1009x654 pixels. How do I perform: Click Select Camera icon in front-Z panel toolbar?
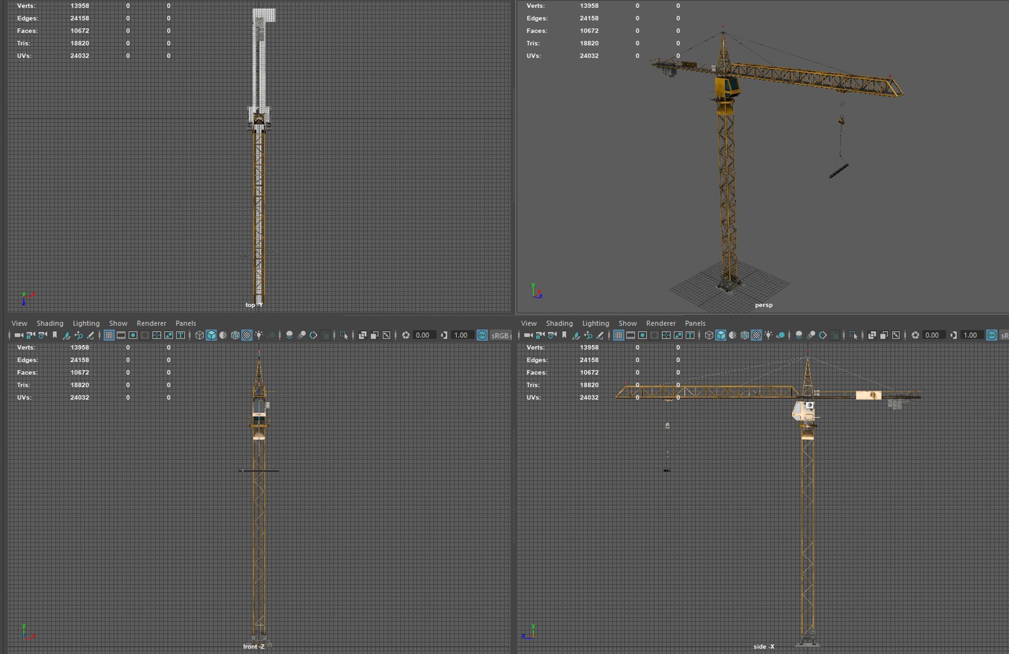[x=19, y=335]
